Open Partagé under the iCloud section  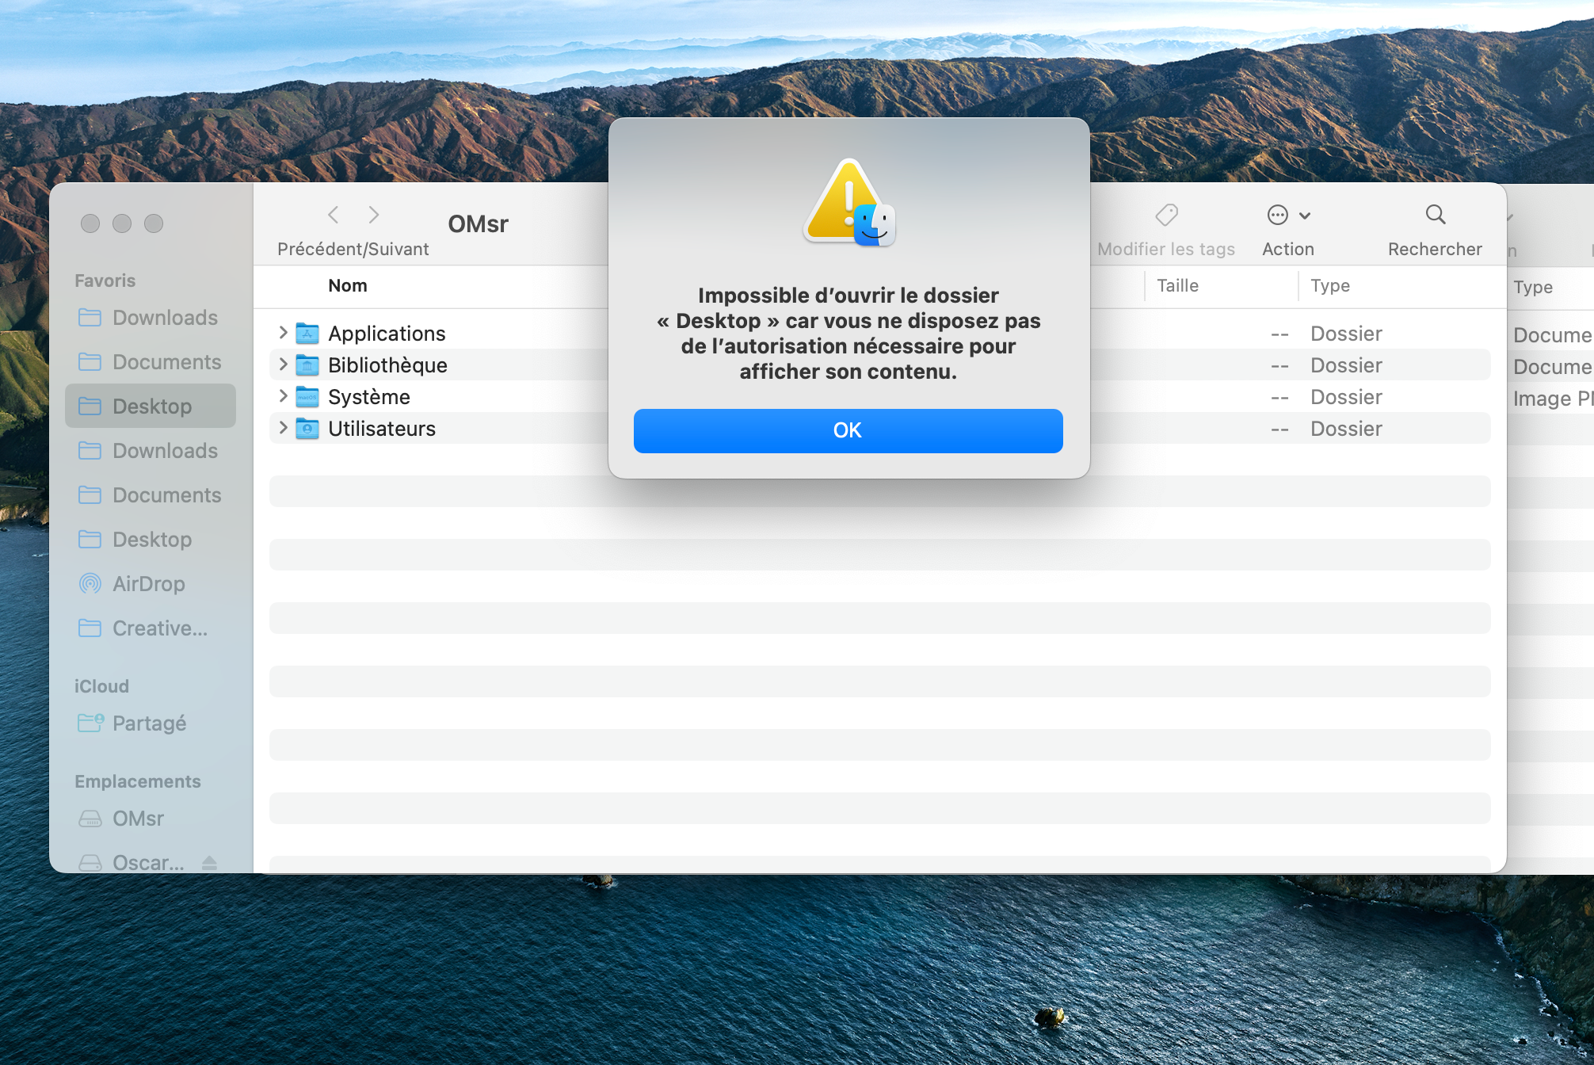[x=149, y=723]
